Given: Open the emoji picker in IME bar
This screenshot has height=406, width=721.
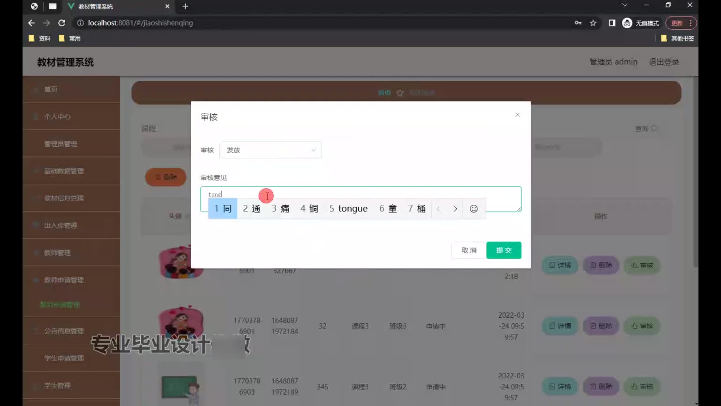Looking at the screenshot, I should [x=474, y=209].
